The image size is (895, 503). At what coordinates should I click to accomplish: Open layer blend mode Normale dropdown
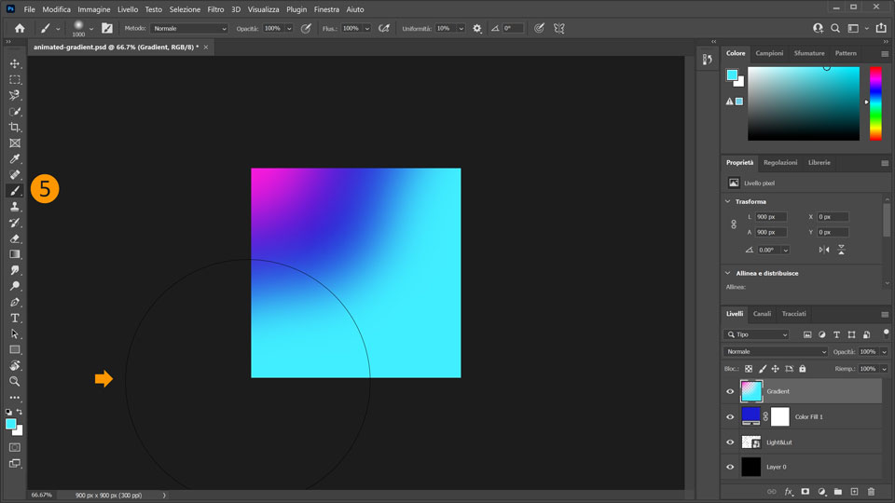click(776, 352)
